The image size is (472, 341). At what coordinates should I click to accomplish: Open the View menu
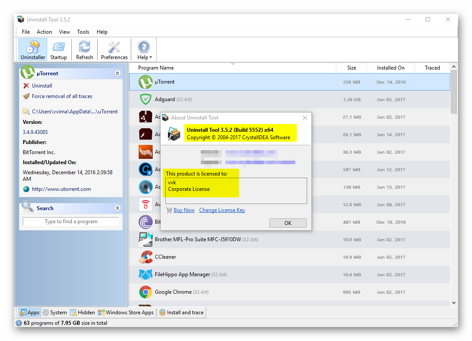(x=64, y=32)
